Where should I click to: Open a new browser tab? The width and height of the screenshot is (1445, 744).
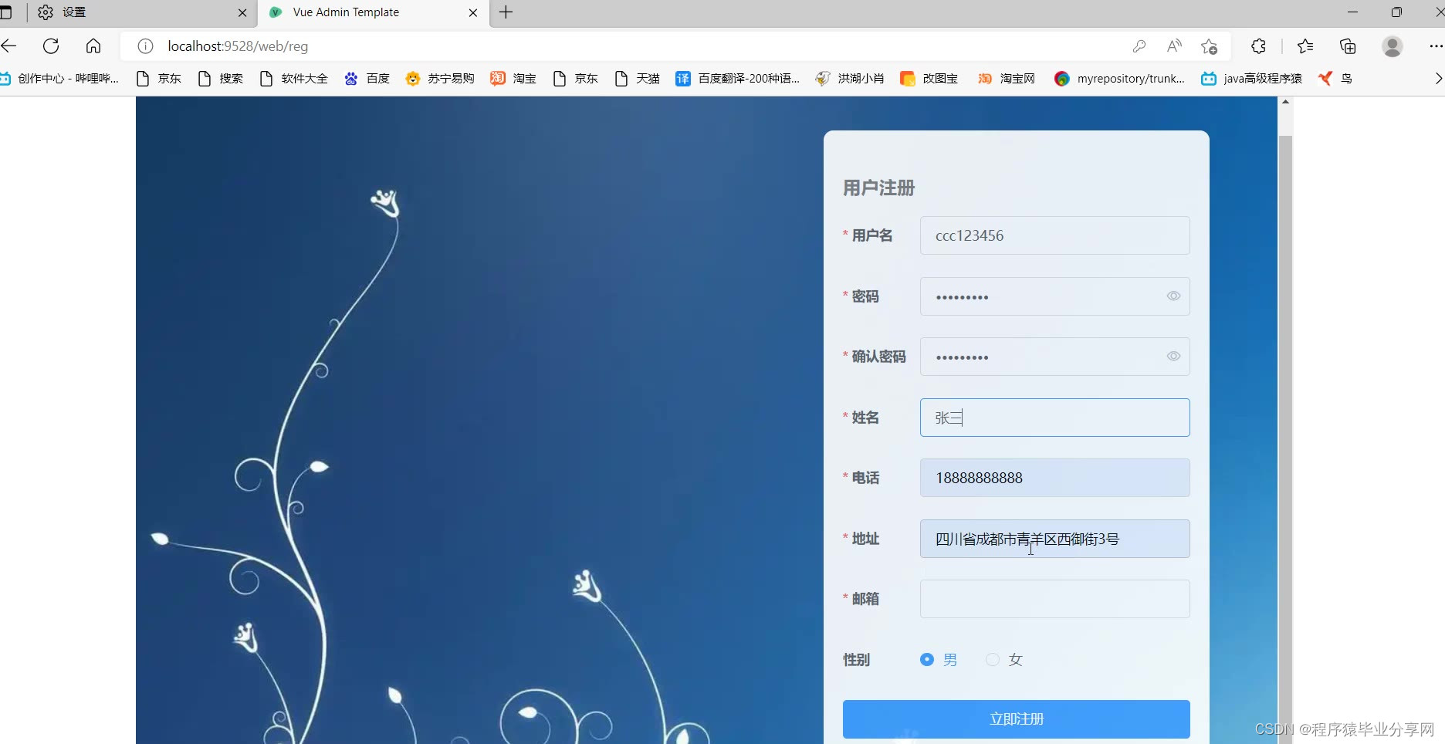pyautogui.click(x=506, y=12)
